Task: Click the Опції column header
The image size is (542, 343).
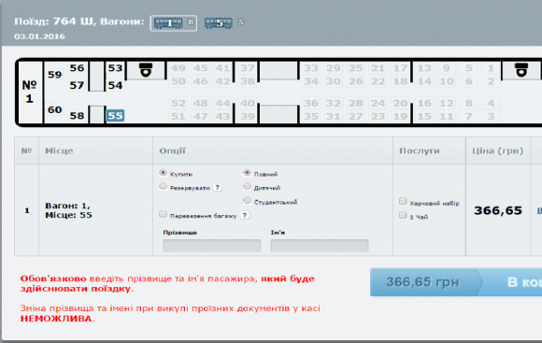Action: [273, 150]
